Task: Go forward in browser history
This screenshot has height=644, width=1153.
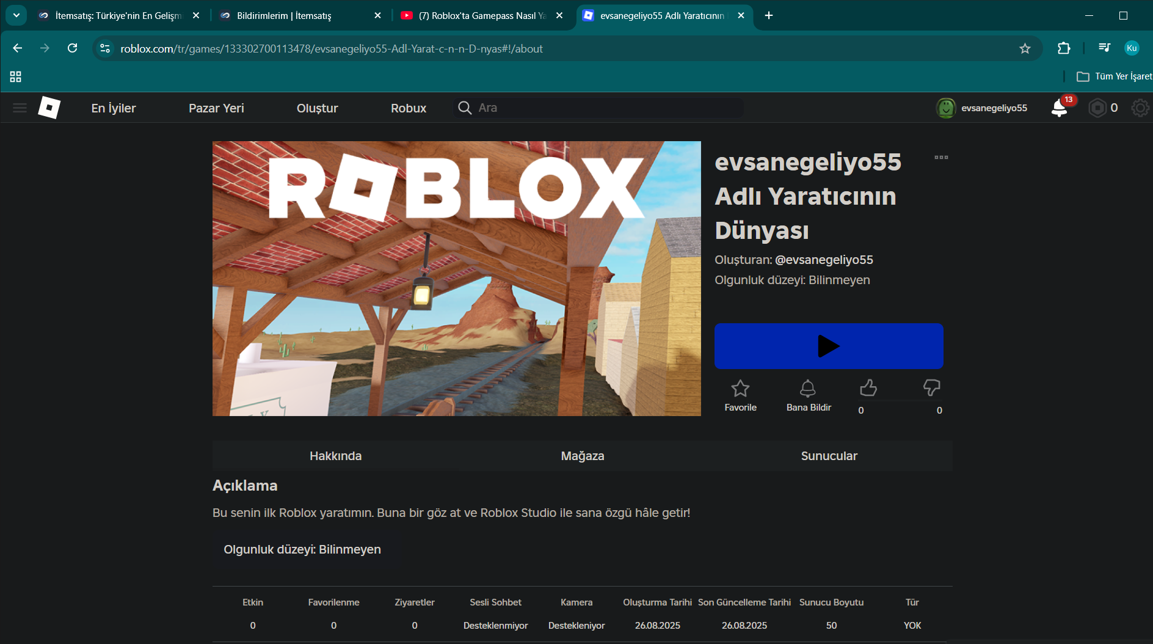Action: coord(45,48)
